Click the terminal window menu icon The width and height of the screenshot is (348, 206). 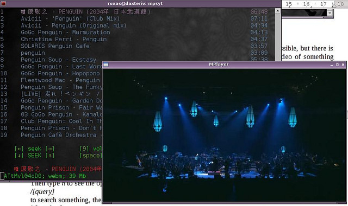[3, 4]
